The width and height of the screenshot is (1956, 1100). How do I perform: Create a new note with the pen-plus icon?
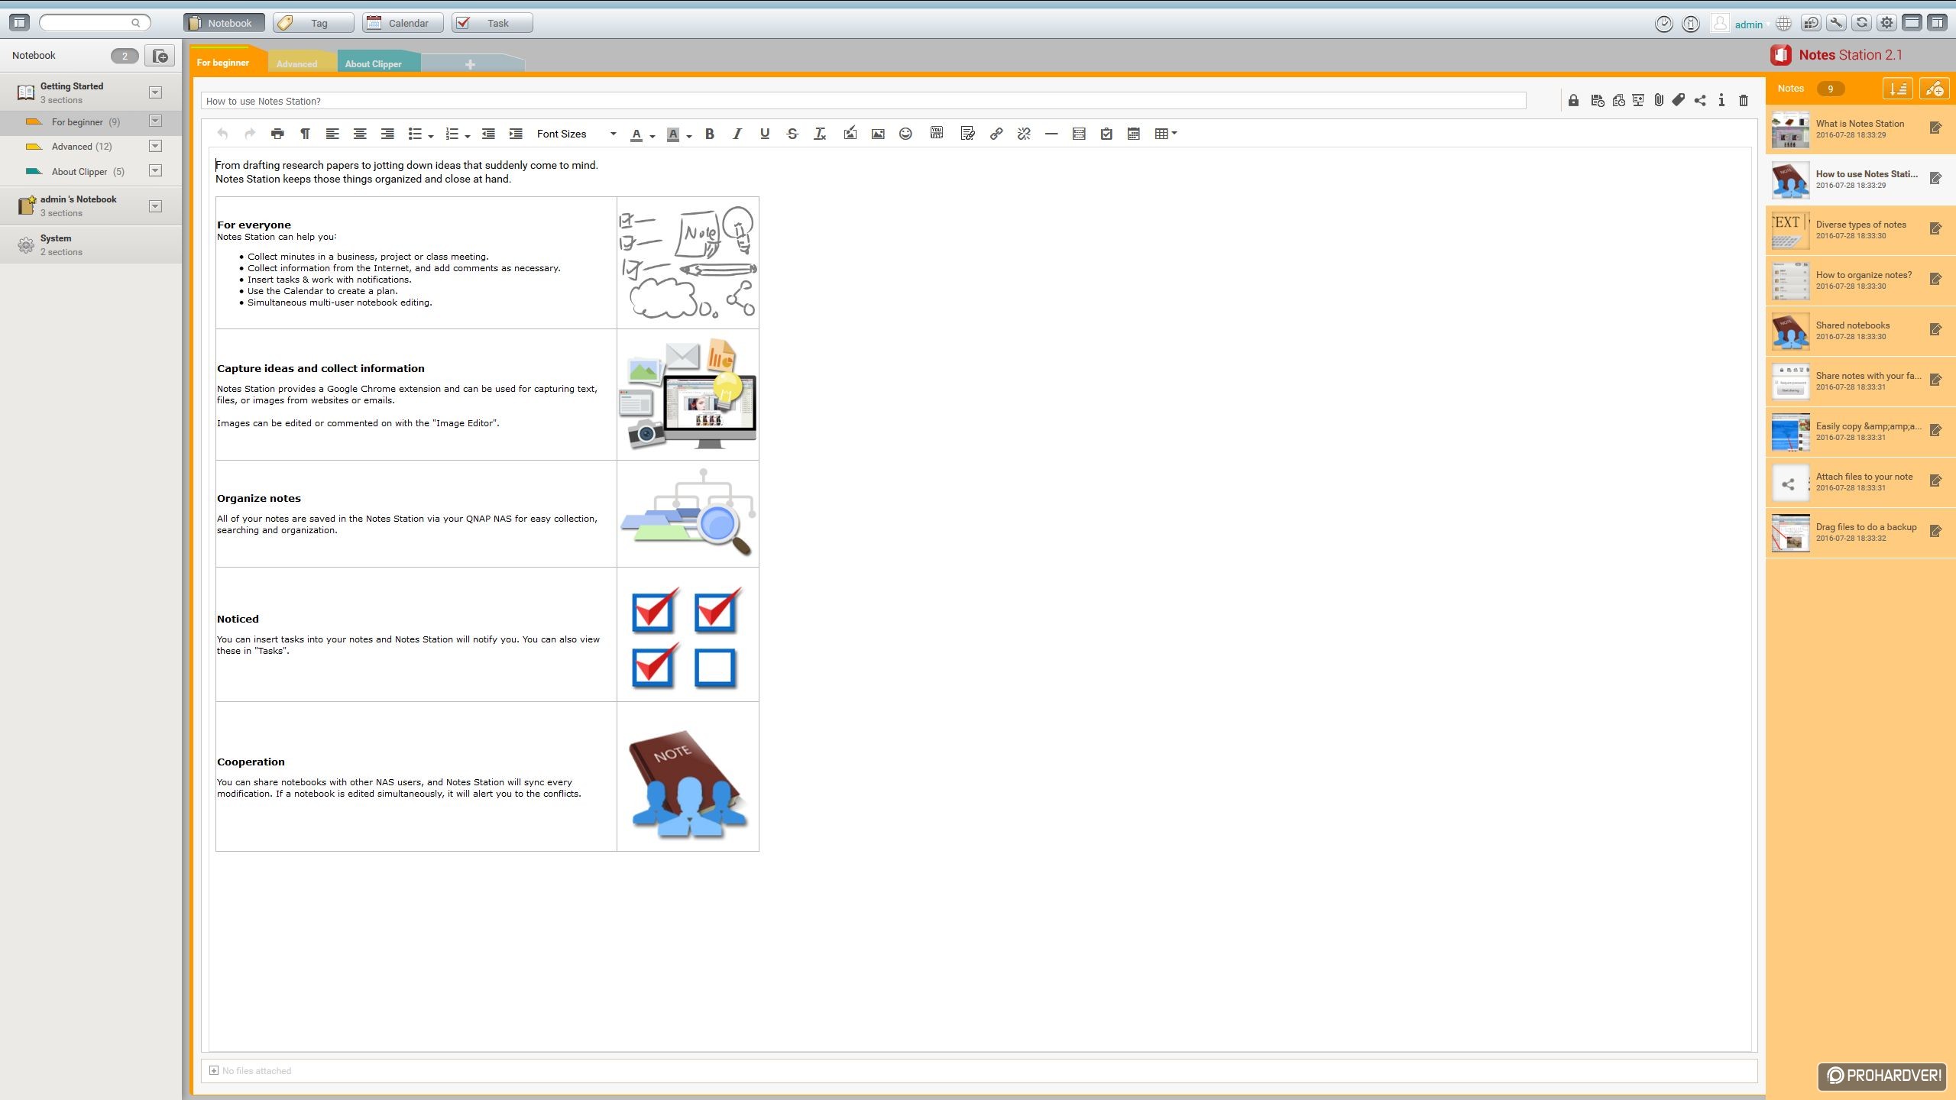click(1934, 89)
